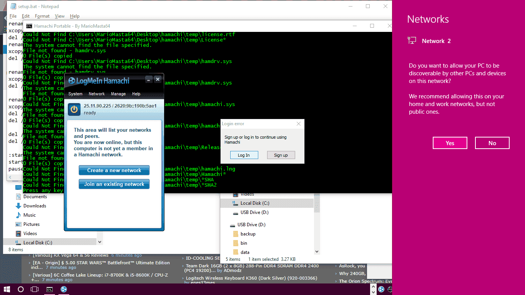525x295 pixels.
Task: Open Notepad File menu
Action: click(13, 16)
